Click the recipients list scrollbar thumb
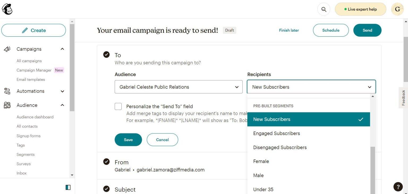This screenshot has height=194, width=408. [372, 170]
